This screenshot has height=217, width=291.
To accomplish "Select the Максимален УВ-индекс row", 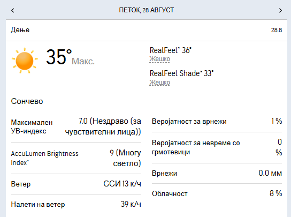I will [x=76, y=126].
